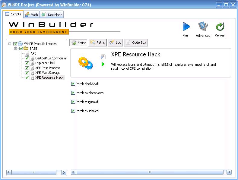Uncheck Patch explorer.exe
Viewport: 238px width, 180px height.
73,93
